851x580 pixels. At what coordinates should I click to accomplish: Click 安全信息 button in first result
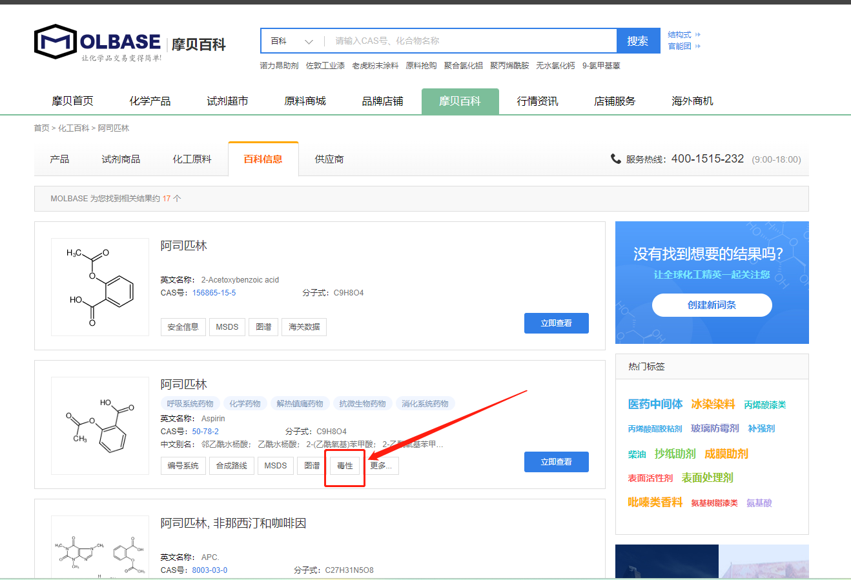[x=183, y=327]
